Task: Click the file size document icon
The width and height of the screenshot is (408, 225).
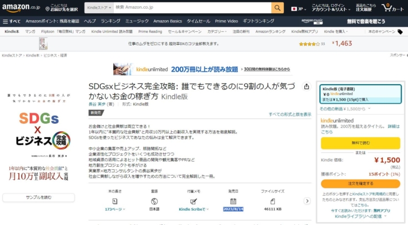Action: click(x=272, y=201)
